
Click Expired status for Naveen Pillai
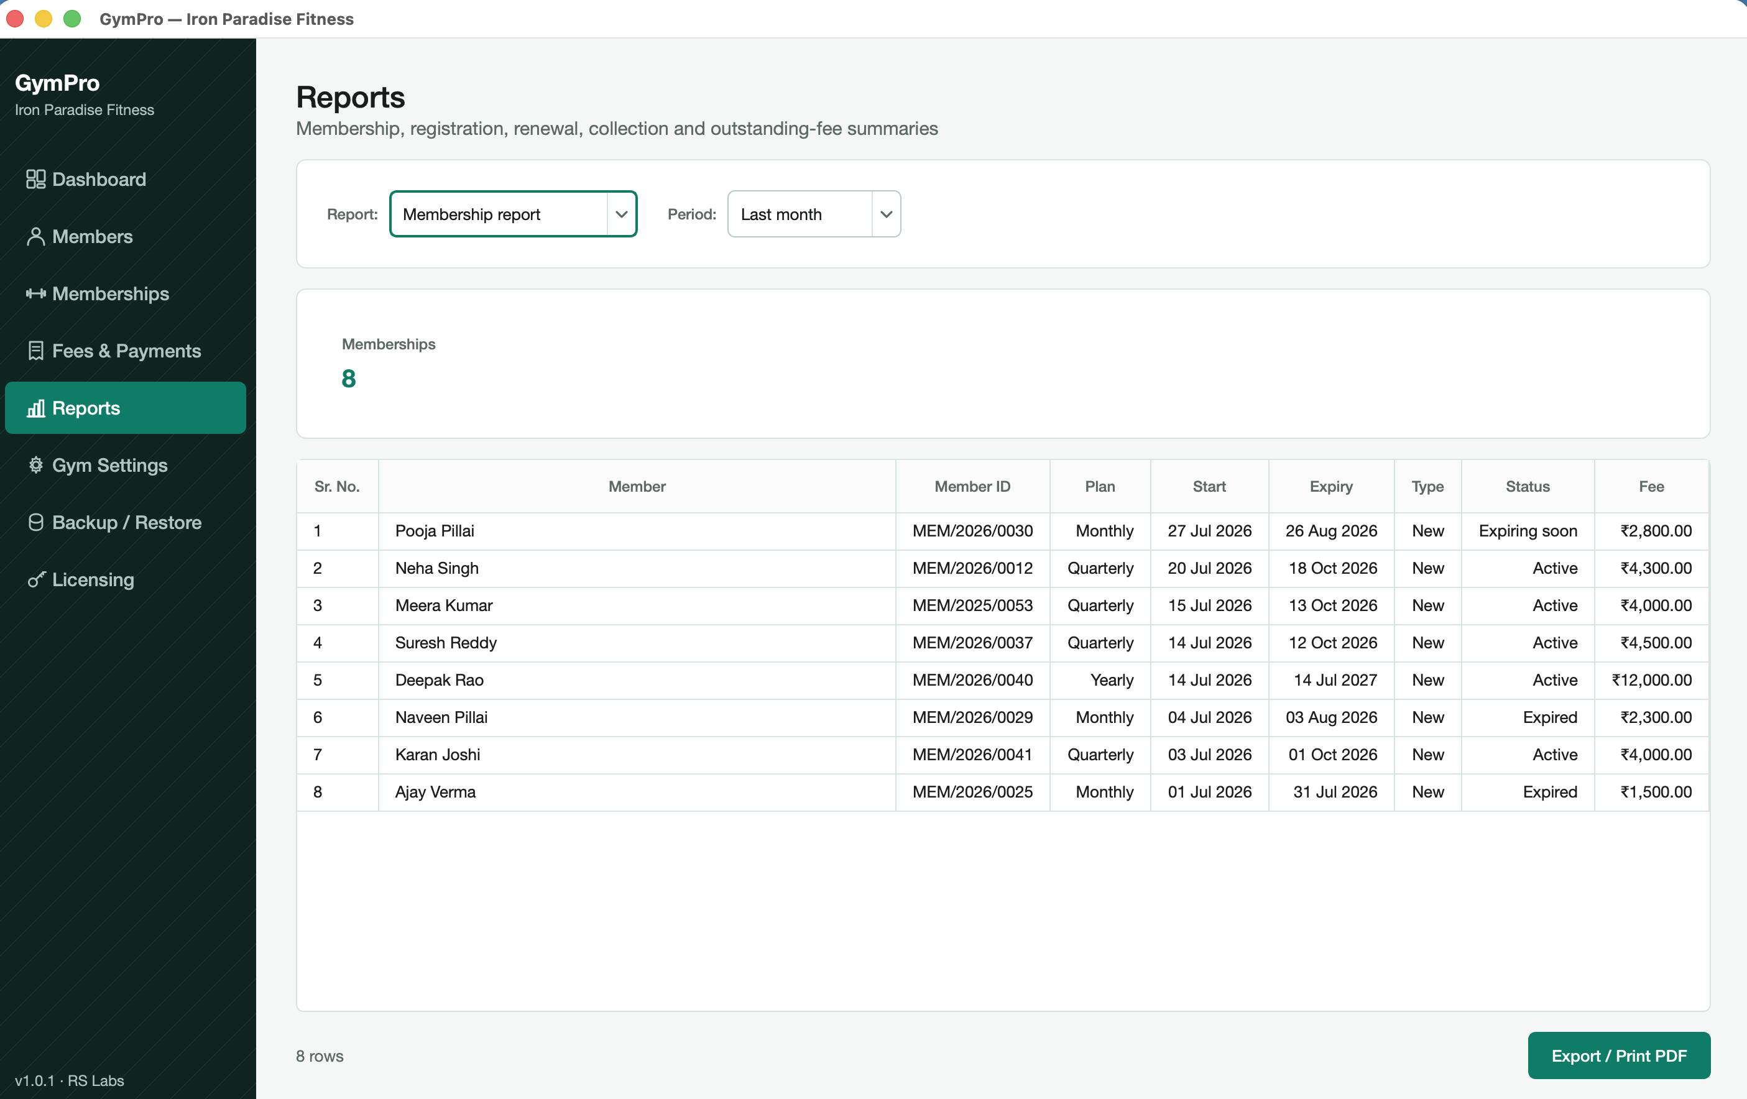[1550, 717]
